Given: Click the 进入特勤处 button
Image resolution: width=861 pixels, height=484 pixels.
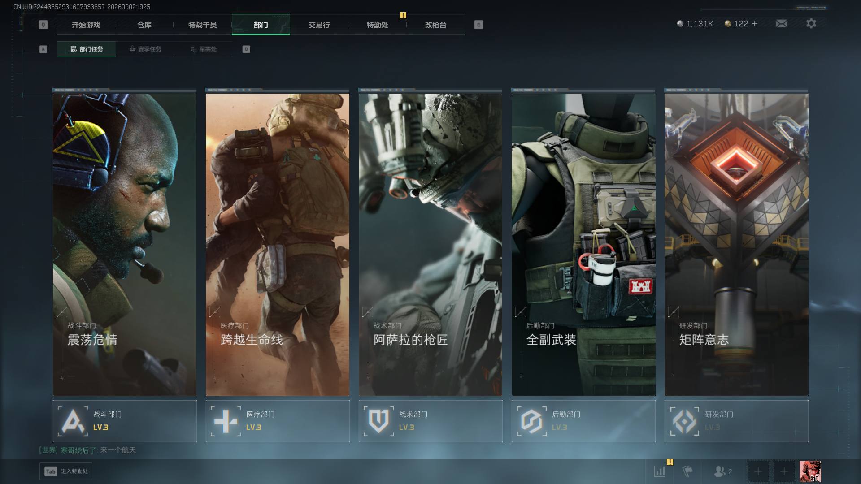Looking at the screenshot, I should (66, 471).
